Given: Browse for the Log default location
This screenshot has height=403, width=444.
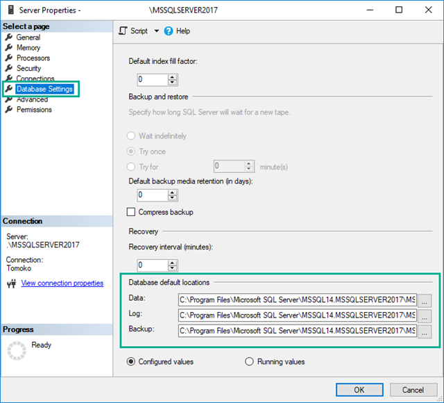Looking at the screenshot, I should tap(425, 316).
